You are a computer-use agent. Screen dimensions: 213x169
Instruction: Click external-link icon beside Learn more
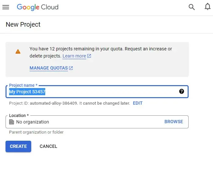tap(89, 56)
